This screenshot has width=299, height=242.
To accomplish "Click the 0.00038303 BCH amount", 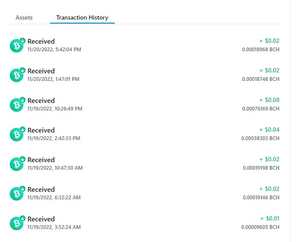I will [260, 138].
